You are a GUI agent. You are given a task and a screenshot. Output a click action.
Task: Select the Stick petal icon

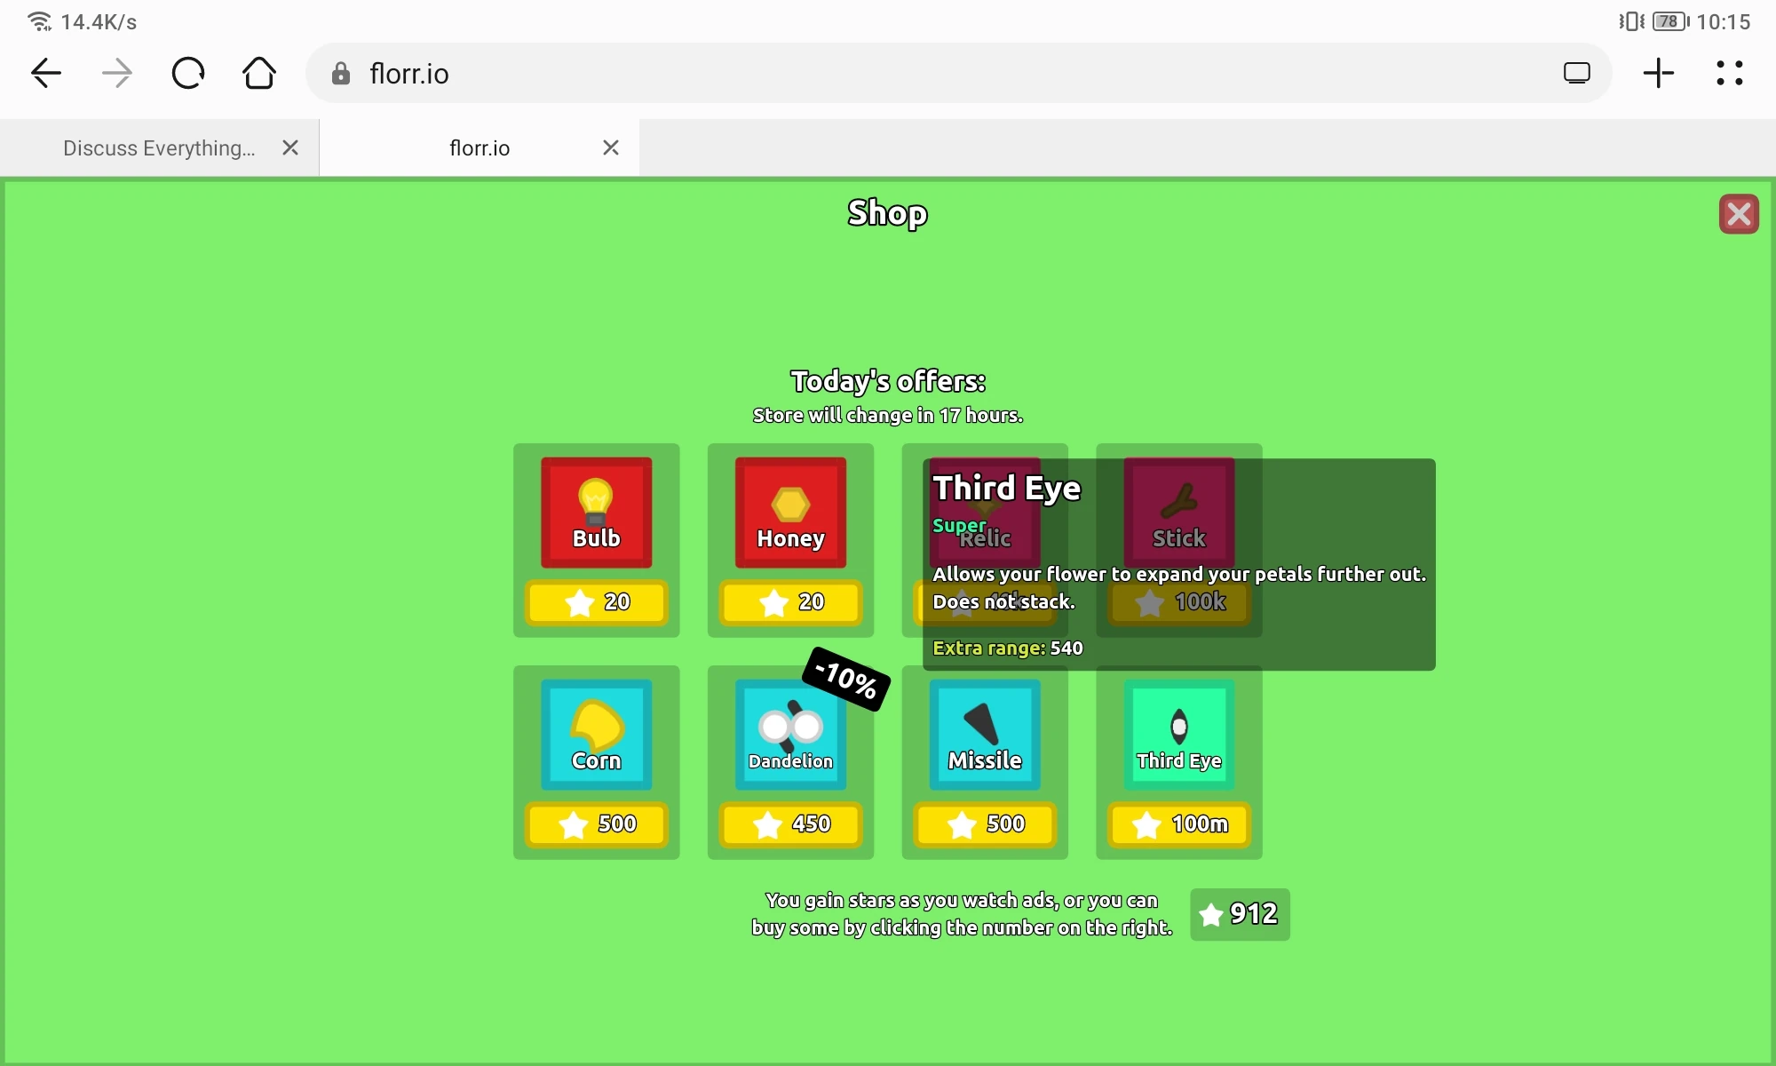(1178, 512)
